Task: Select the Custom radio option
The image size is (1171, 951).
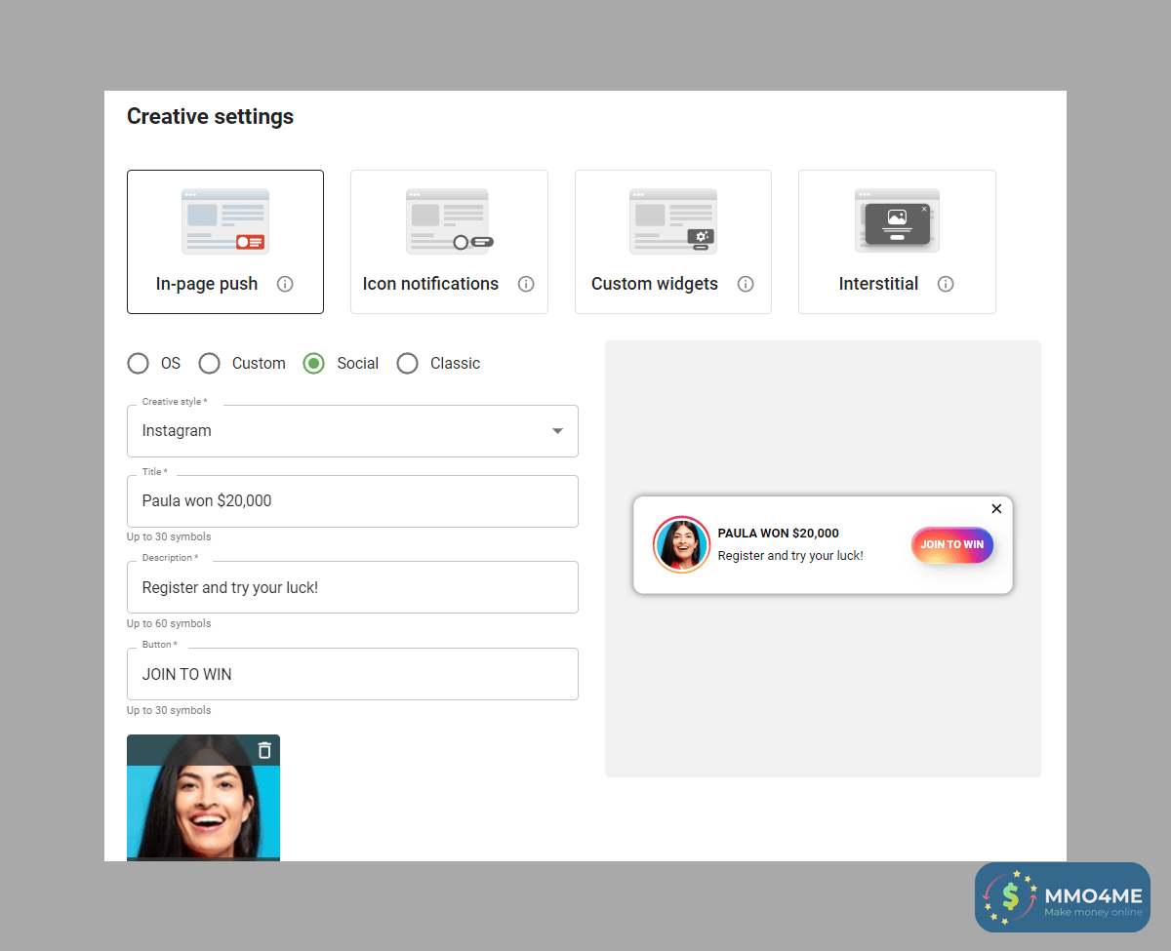Action: (x=209, y=364)
